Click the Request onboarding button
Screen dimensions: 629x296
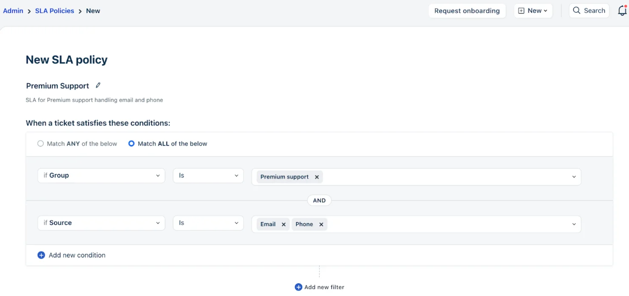[467, 11]
